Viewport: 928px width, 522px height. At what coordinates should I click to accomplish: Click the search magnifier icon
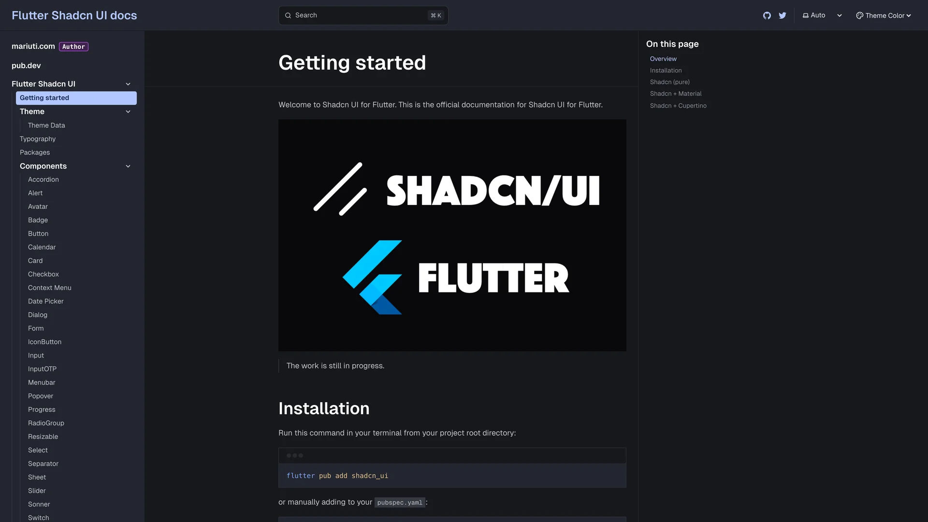pyautogui.click(x=288, y=15)
